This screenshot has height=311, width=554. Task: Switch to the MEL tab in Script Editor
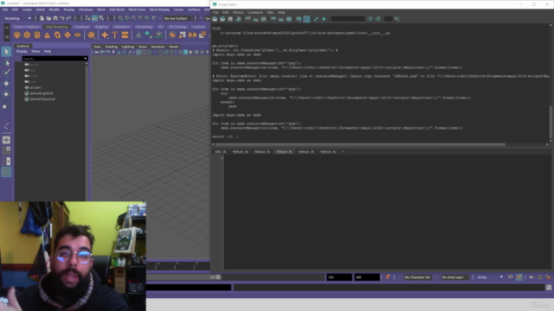coord(218,152)
